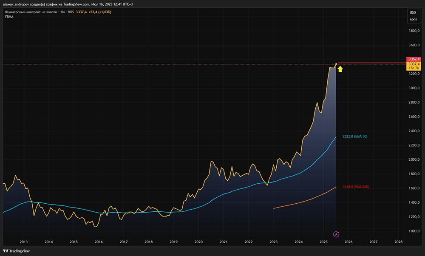Click the yellow 3337,4 current price label
425x256 pixels.
pos(413,64)
